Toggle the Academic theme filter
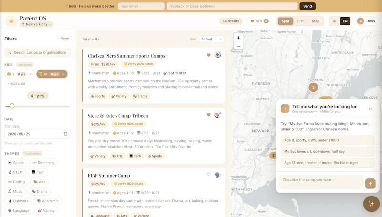This screenshot has width=382, height=217. (x=48, y=201)
